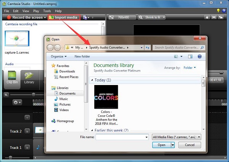This screenshot has height=162, width=229.
Task: Click the red Record the screen icon
Action: [9, 18]
